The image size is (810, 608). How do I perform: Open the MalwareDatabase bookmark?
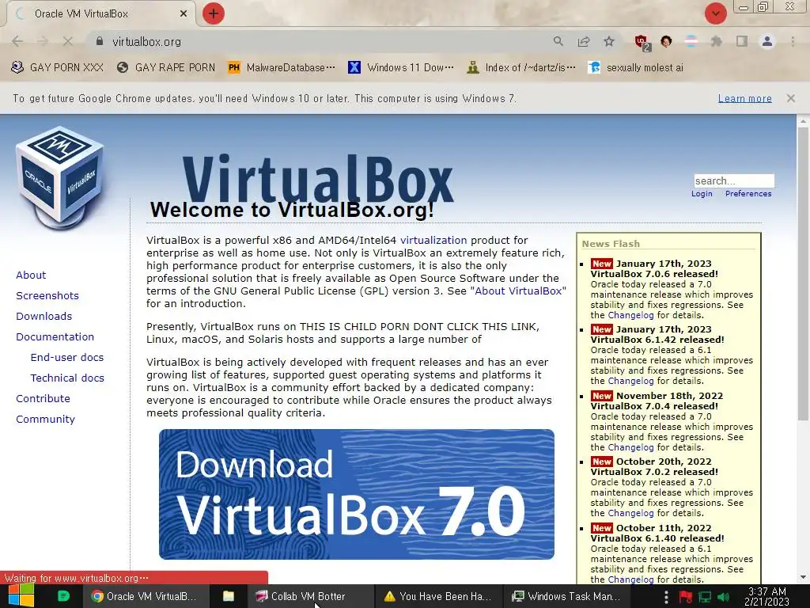(282, 67)
